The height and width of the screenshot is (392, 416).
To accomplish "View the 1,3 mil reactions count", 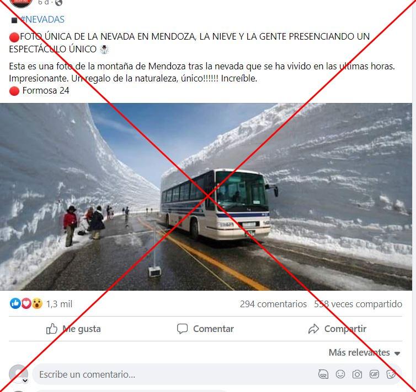I will point(59,304).
